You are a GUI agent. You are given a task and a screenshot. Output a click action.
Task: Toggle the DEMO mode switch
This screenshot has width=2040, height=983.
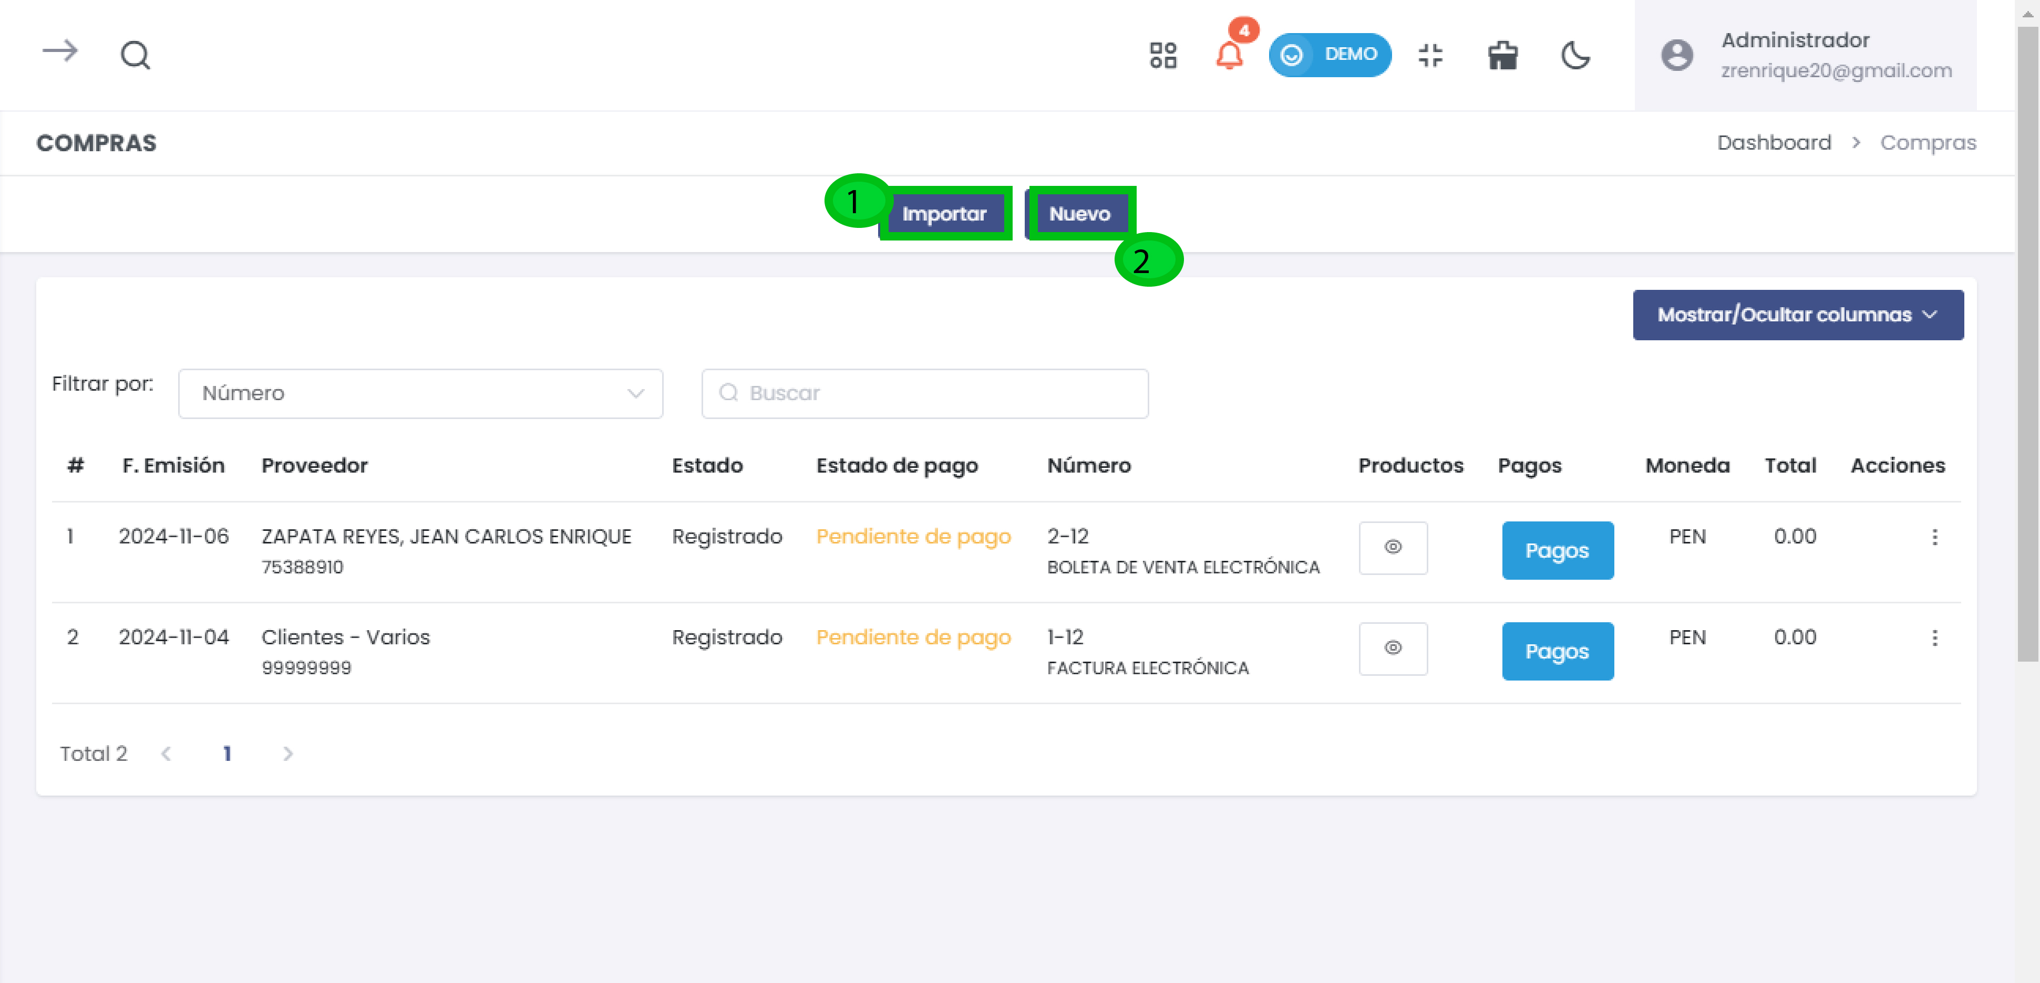coord(1329,55)
